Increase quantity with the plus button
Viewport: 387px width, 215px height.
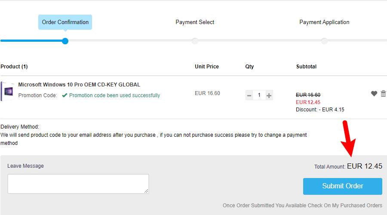tap(269, 95)
